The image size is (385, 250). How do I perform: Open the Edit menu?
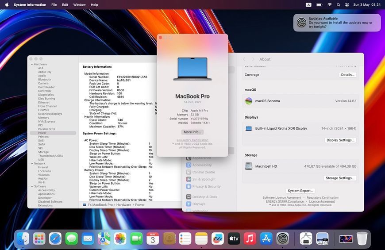pos(65,5)
